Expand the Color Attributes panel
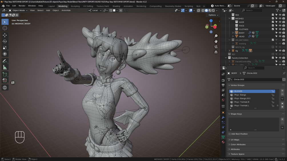The width and height of the screenshot is (287, 161). click(x=229, y=144)
